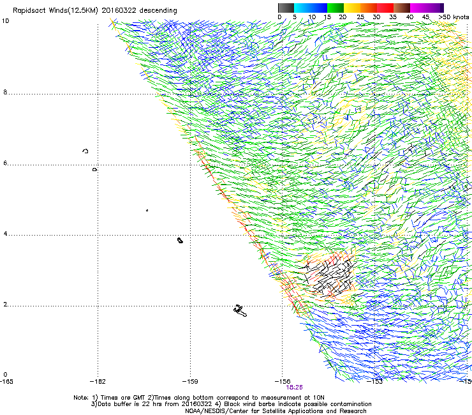Click the "-159" longitude axis label
Viewport: 472px width, 415px height.
point(190,382)
